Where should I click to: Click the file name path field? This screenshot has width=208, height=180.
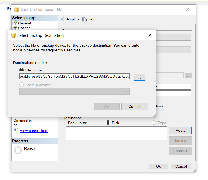[74, 77]
